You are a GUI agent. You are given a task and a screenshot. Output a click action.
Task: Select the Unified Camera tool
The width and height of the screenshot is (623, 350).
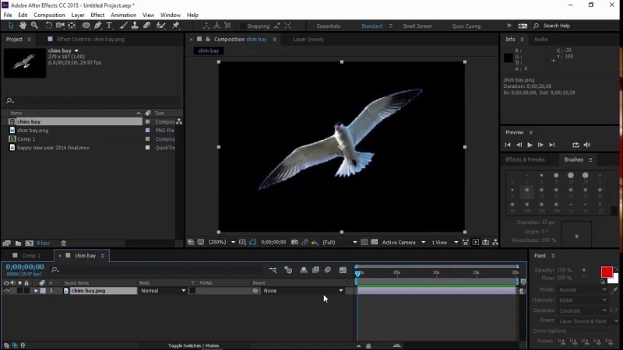60,26
